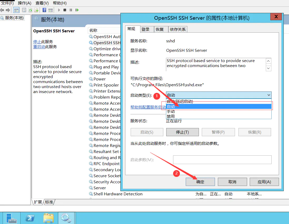
Task: Switch to the 标准 view tab
Action: [49, 202]
